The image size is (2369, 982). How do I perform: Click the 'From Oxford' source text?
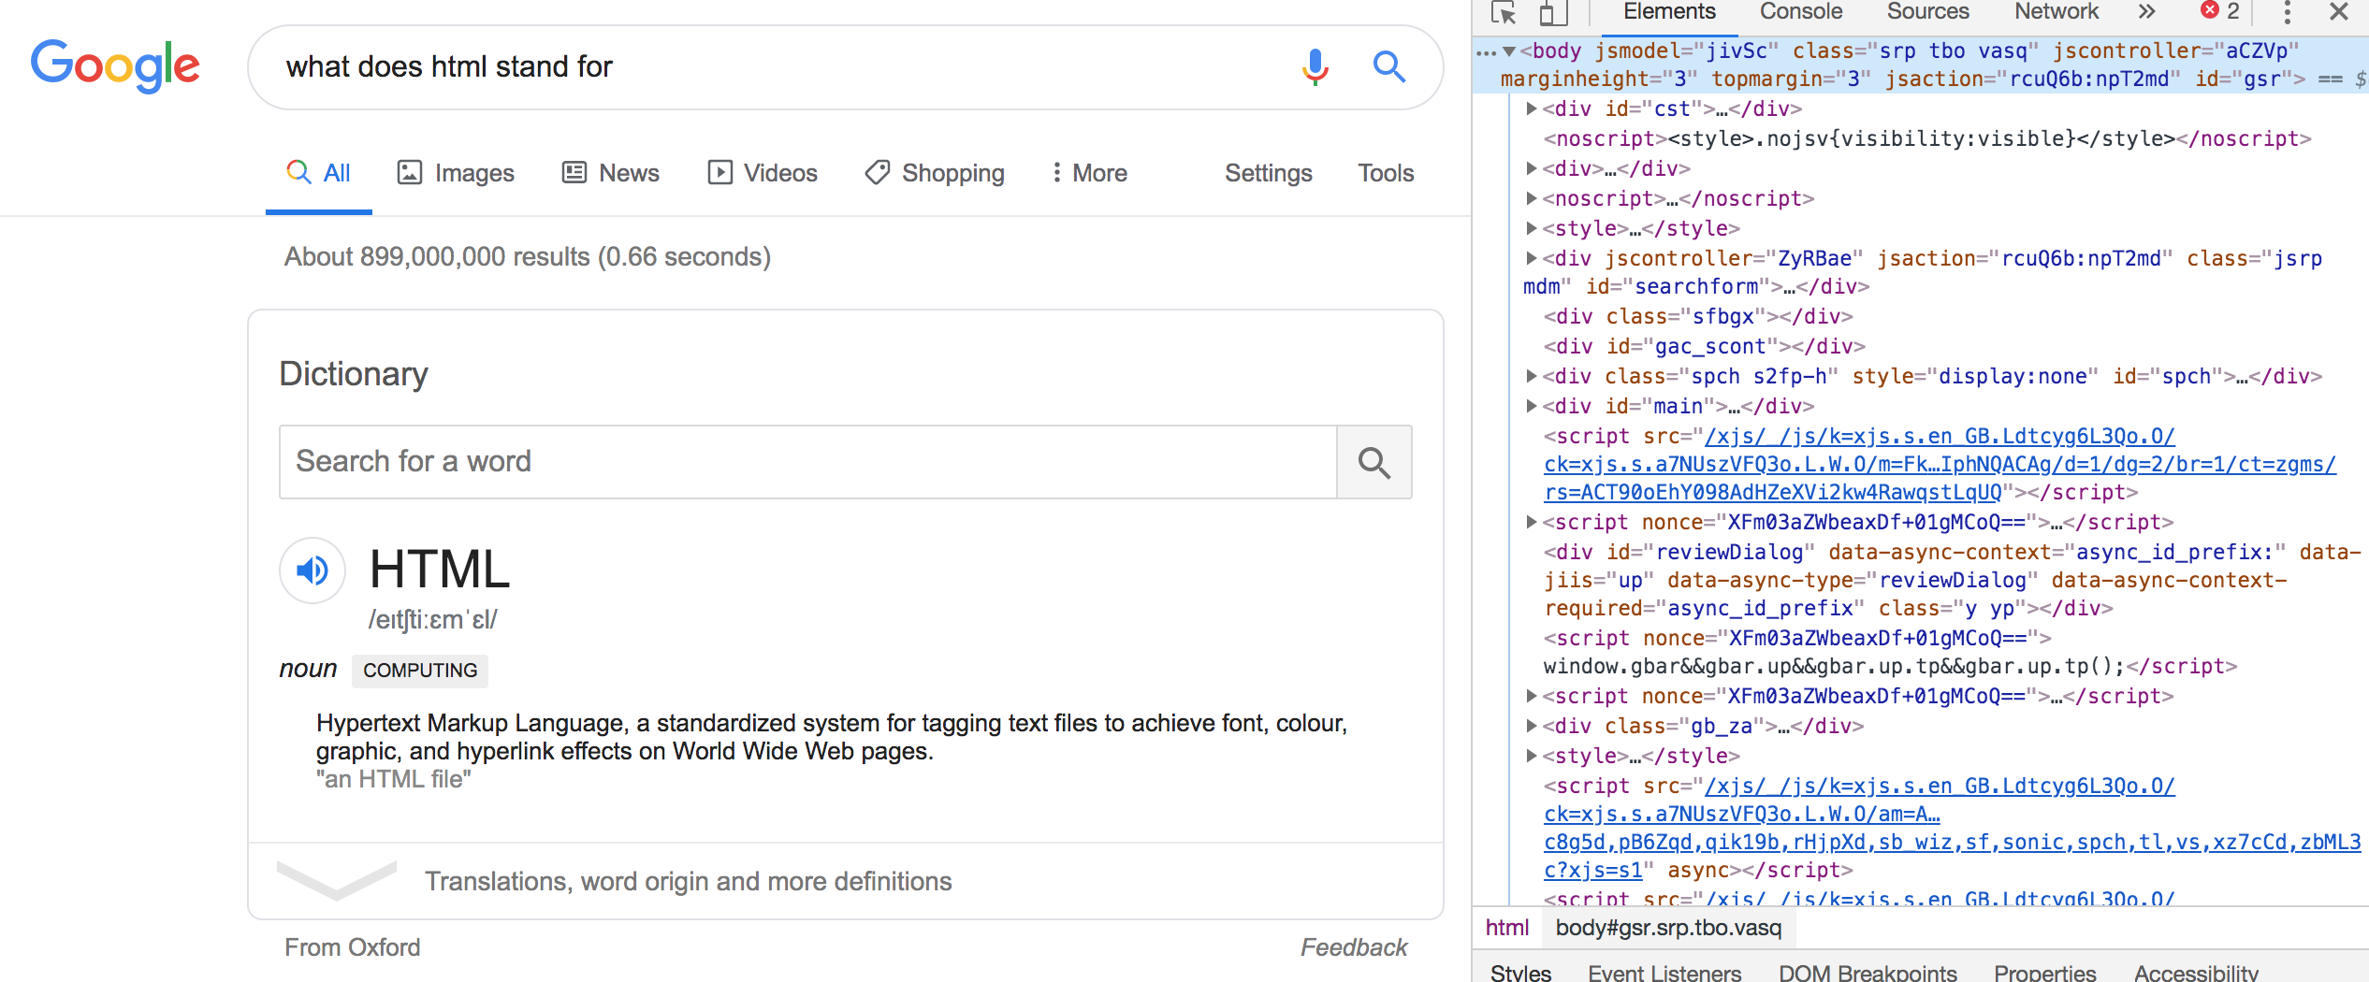click(353, 947)
